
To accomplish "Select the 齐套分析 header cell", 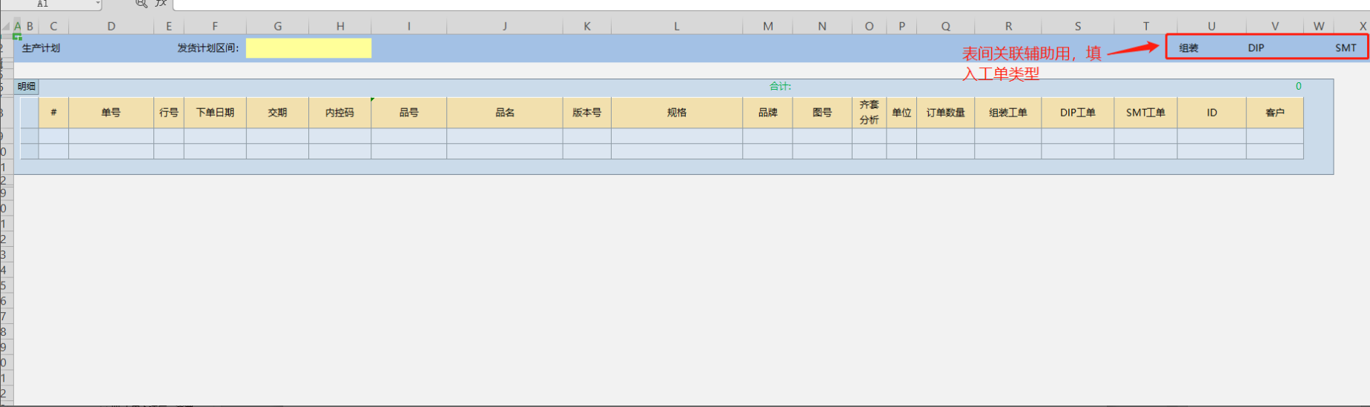I will (869, 113).
